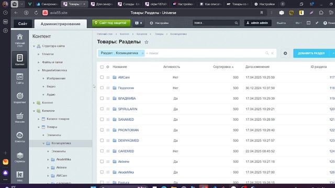Viewport: 335px width, 188px height.
Task: Sort by the Активность column header
Action: [171, 67]
